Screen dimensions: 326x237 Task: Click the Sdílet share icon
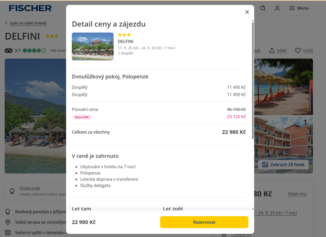click(x=272, y=51)
